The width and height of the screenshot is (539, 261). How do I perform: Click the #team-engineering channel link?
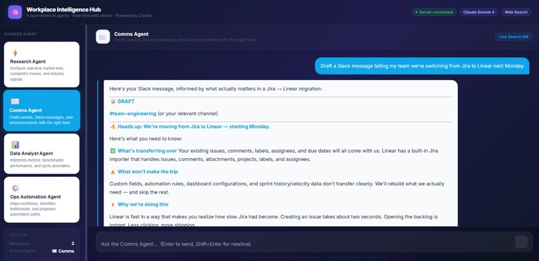(133, 113)
